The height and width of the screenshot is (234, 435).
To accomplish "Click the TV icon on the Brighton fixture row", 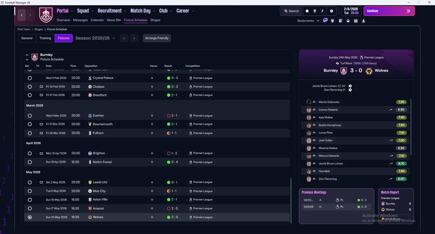I will coord(41,153).
